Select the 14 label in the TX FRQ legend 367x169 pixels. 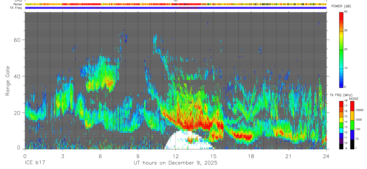pyautogui.click(x=346, y=122)
